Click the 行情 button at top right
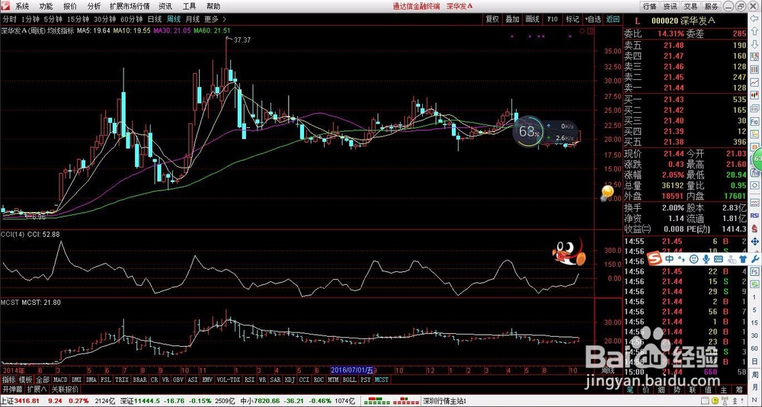The image size is (762, 407). pos(650,6)
